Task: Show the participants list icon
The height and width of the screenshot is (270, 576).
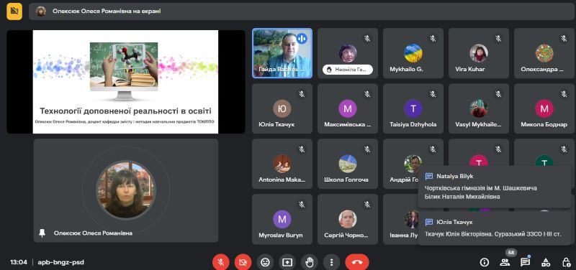Action: 505,262
